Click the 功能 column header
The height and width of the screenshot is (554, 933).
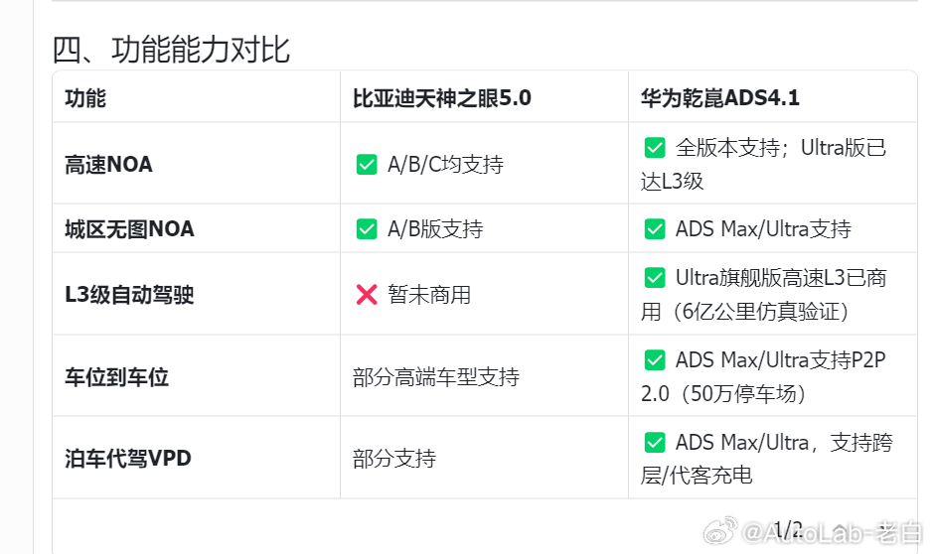click(x=85, y=98)
